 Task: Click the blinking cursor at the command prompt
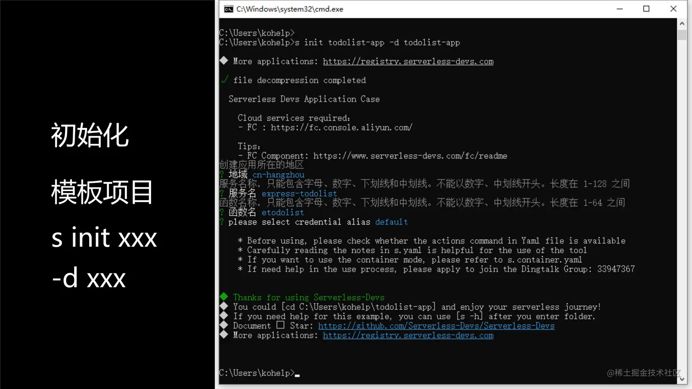click(x=297, y=374)
